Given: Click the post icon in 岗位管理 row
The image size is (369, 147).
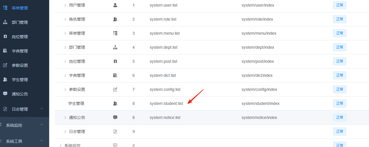Looking at the screenshot, I should point(115,61).
